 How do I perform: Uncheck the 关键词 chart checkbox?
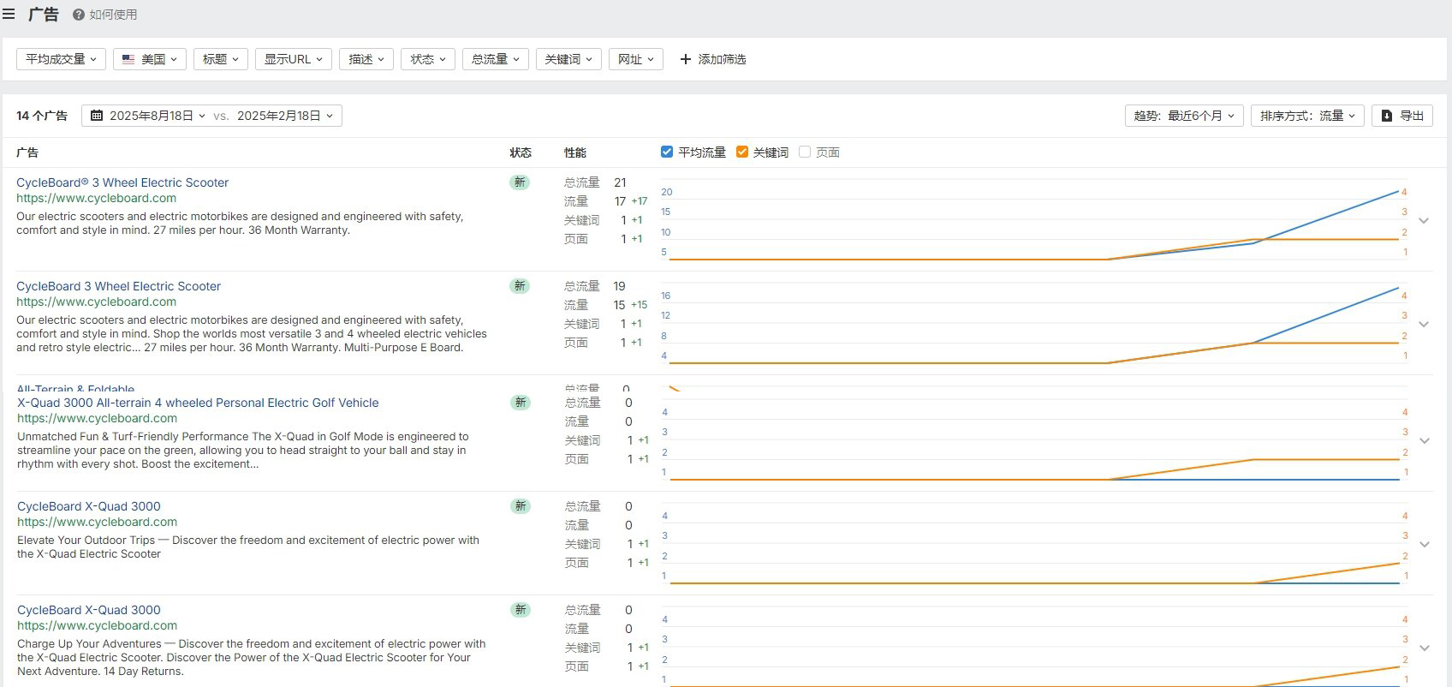[x=742, y=152]
